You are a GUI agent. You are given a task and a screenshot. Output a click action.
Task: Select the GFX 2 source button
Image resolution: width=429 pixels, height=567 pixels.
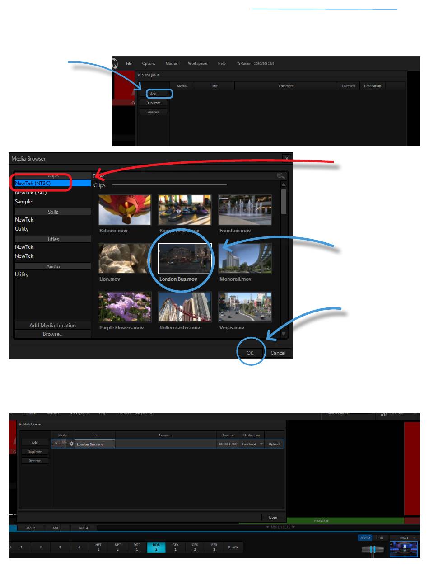(195, 547)
